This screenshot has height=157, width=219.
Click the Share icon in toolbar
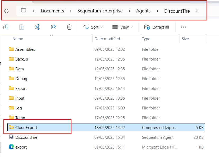pyautogui.click(x=53, y=27)
